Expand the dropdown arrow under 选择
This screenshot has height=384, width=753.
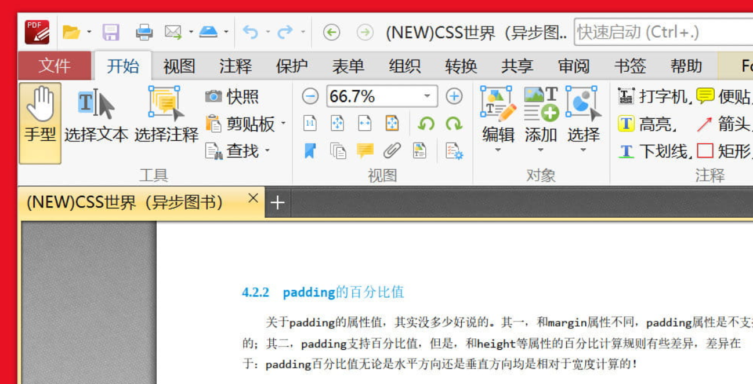tap(583, 151)
